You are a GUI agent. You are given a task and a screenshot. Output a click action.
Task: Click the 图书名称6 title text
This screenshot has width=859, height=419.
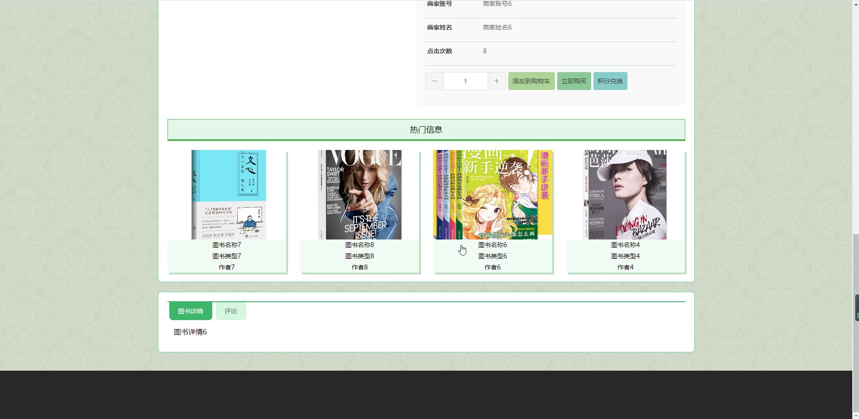tap(493, 245)
